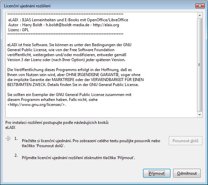208x185 pixels.
Task: Click the vertical scrollbar thumb of license text
Action: click(200, 65)
